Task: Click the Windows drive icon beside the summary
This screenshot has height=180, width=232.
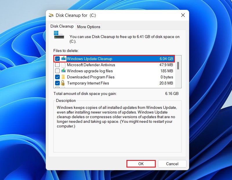Action: pyautogui.click(x=59, y=35)
